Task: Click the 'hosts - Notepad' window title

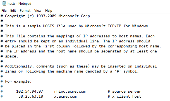Action: coord(20,4)
